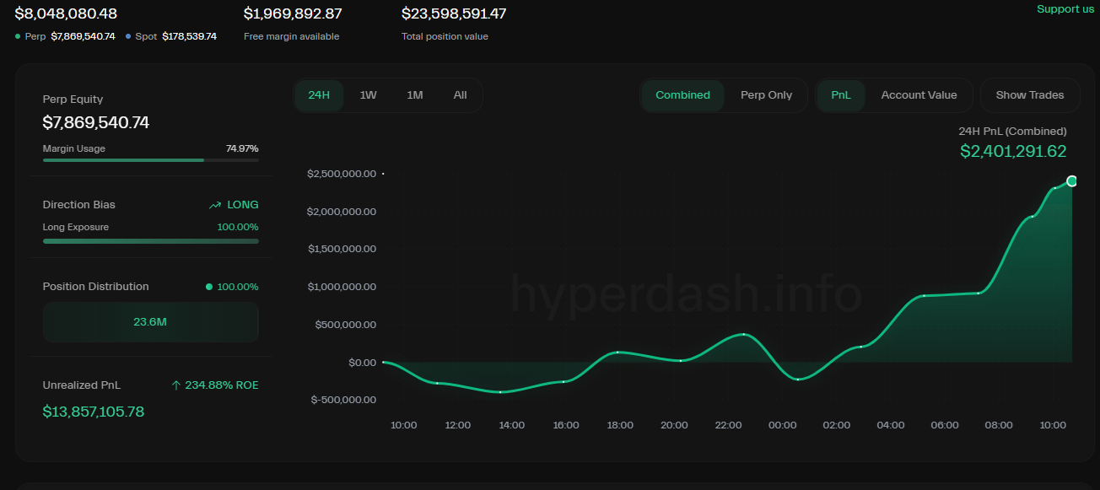Click the green dot next to Position Distribution 100.00%

(x=209, y=287)
